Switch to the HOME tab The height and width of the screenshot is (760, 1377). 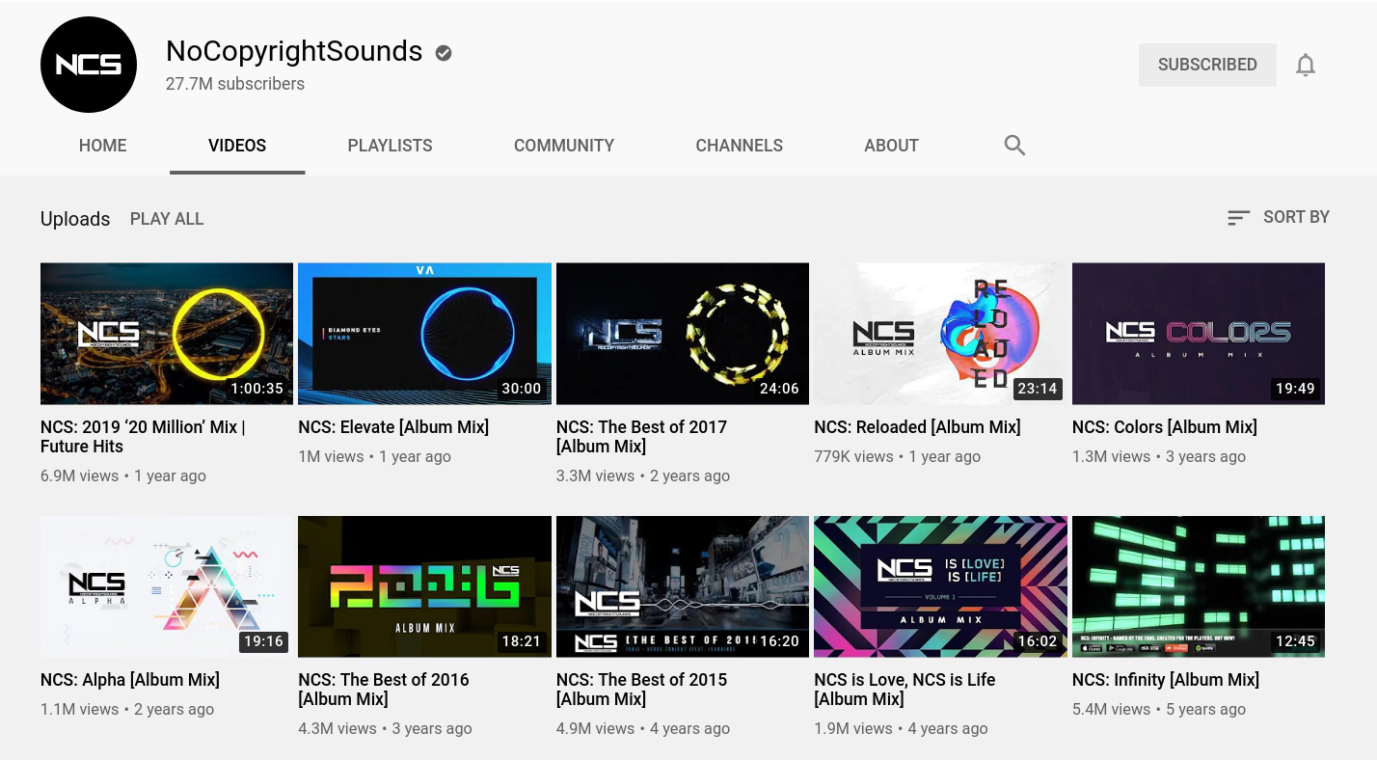(x=103, y=146)
